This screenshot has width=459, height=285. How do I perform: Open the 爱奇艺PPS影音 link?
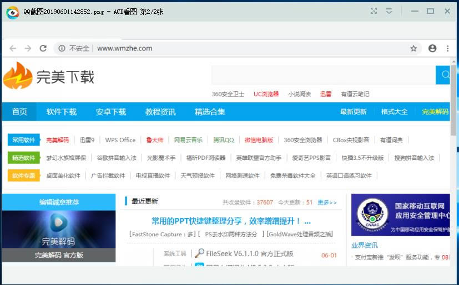click(311, 158)
